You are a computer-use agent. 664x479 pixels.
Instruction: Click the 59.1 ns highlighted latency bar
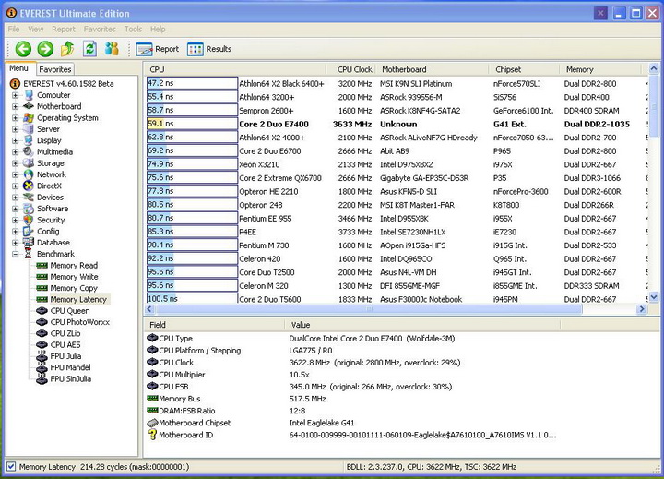192,124
